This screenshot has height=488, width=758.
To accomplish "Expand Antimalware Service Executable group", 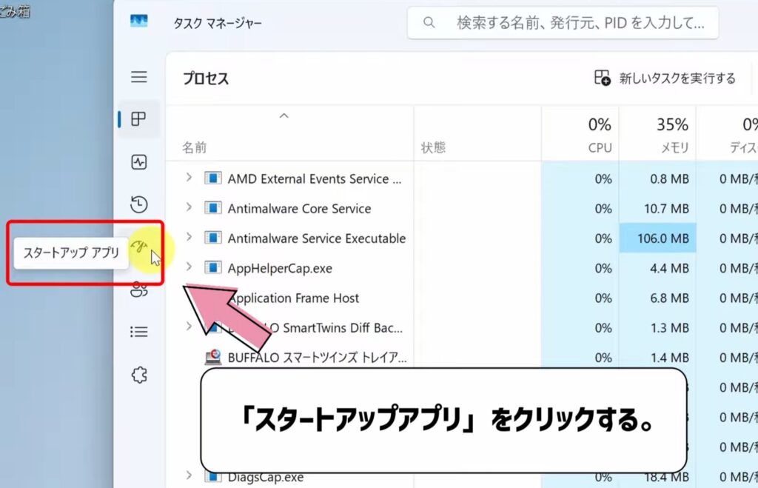I will (189, 238).
